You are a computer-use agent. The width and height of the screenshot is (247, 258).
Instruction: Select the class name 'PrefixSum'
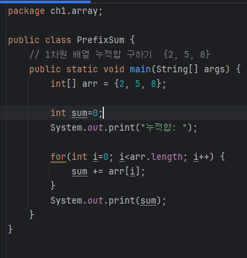tap(101, 40)
